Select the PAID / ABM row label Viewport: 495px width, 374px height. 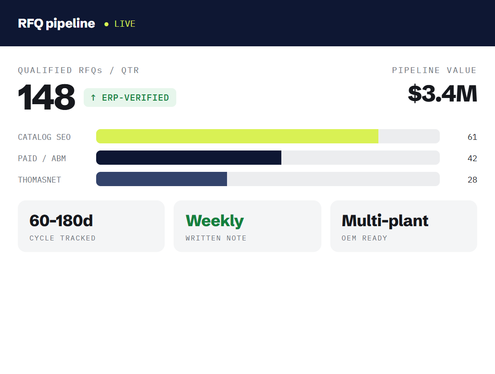point(42,158)
